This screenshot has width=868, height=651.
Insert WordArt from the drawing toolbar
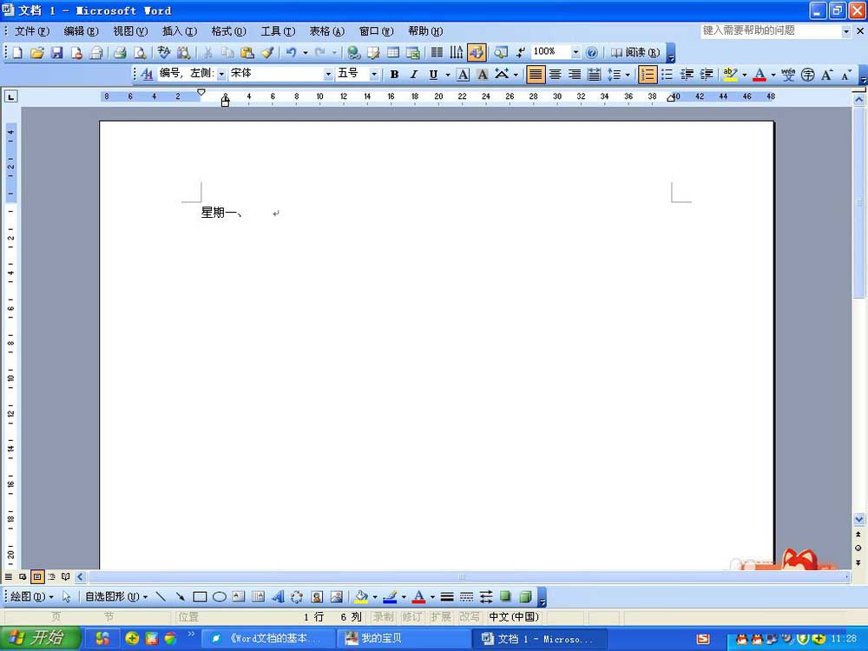tap(278, 597)
